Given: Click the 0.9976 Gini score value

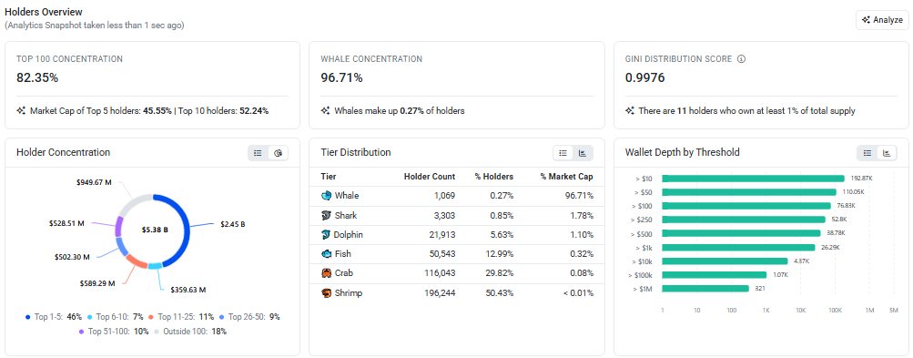Looking at the screenshot, I should (x=645, y=77).
